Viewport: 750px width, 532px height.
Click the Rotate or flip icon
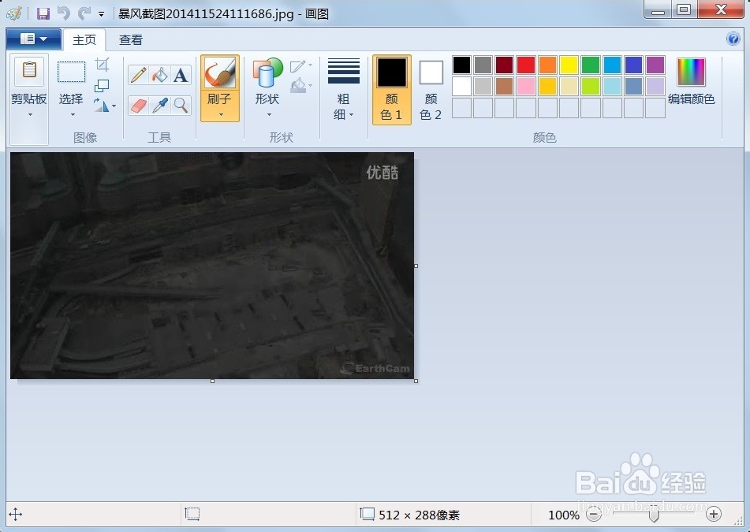click(100, 105)
